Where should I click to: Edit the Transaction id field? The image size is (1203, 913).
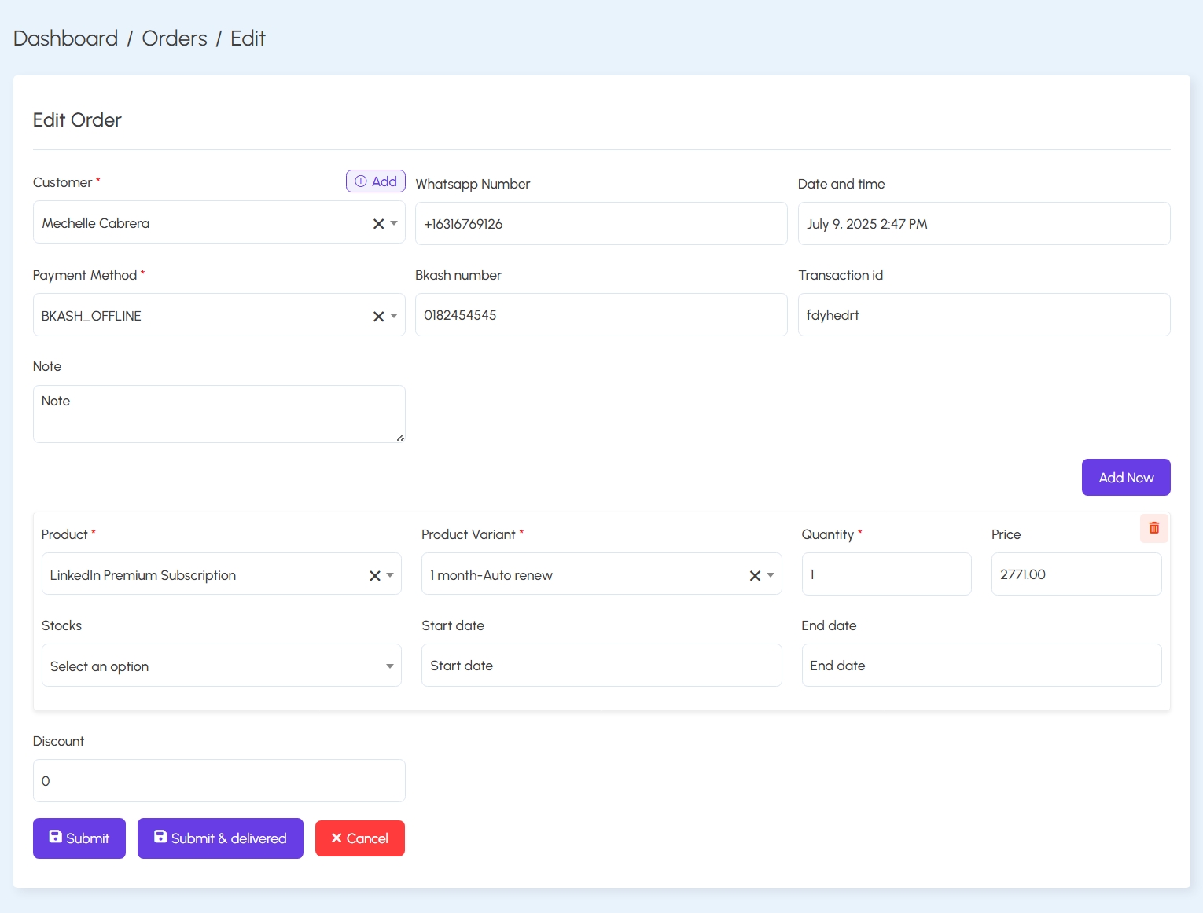click(984, 315)
